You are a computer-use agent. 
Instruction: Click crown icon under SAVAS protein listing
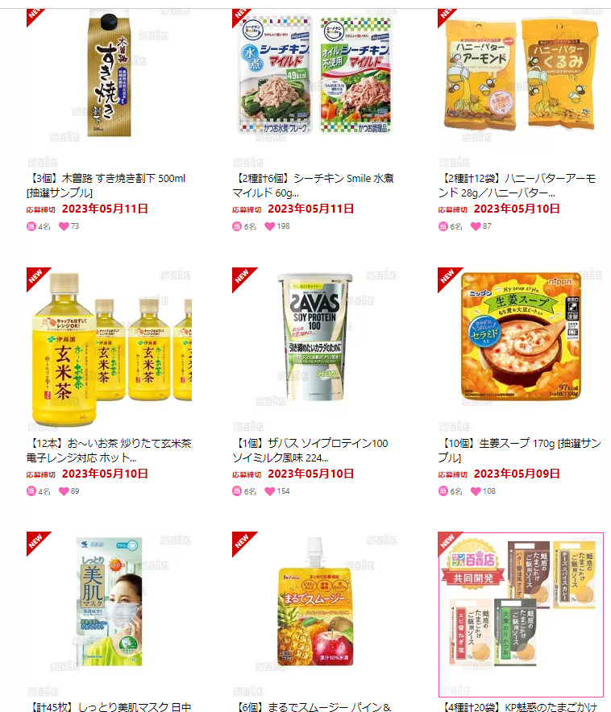click(x=237, y=491)
